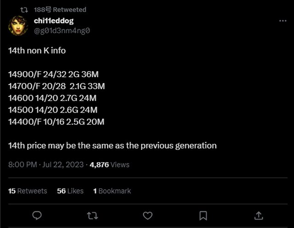Click the small retweet icon above the author

26,10
